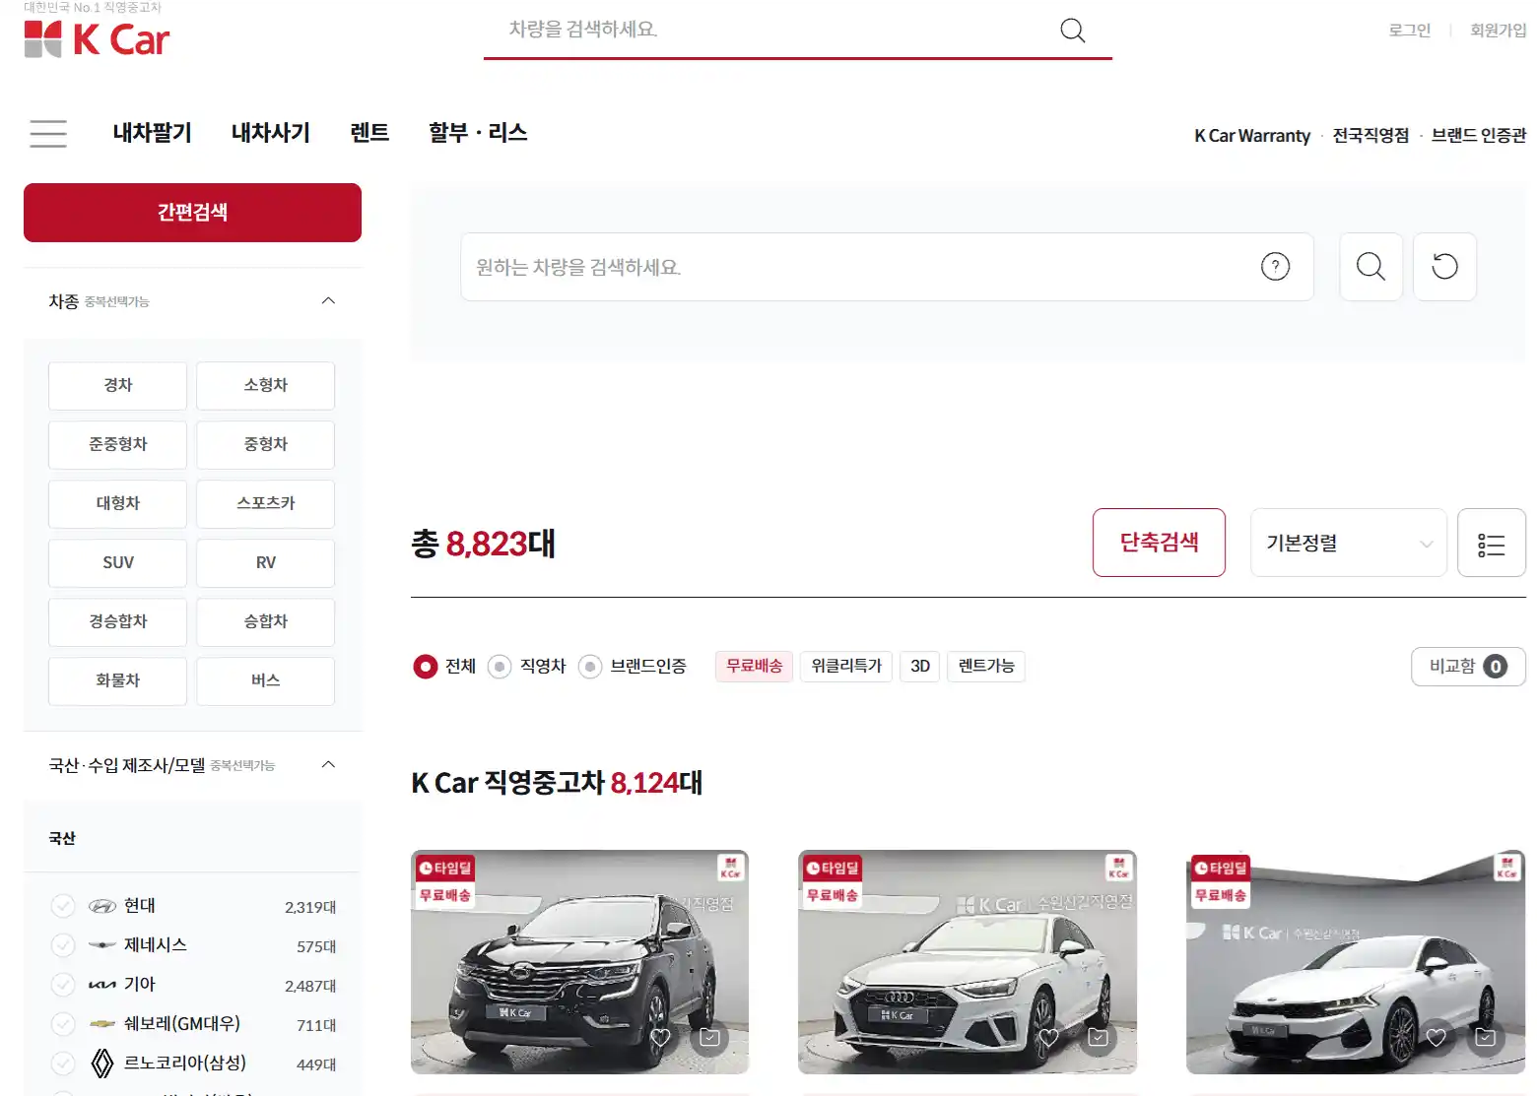Check the 기아 manufacturer checkbox
The width and height of the screenshot is (1537, 1096).
tap(63, 985)
